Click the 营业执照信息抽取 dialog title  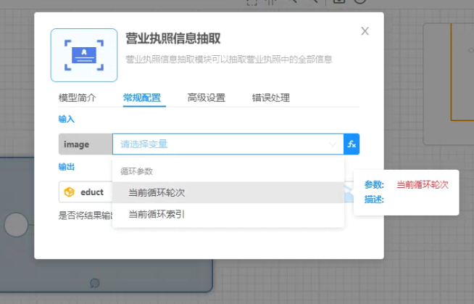click(x=173, y=38)
